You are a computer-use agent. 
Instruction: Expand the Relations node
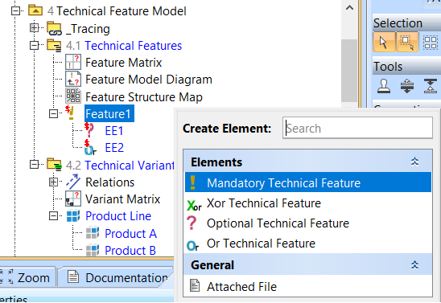(53, 182)
